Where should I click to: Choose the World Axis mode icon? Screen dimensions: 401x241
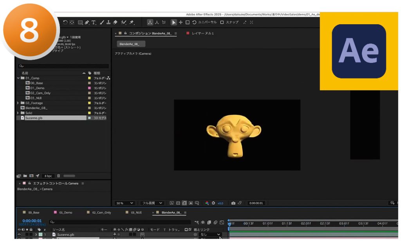point(157,22)
